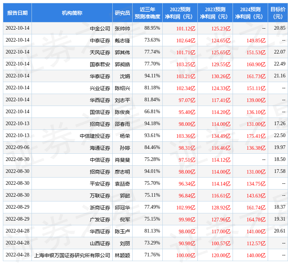This screenshot has height=264, width=288.
Task: Click 2023 profit forecast 129.55亿
Action: coord(221,64)
